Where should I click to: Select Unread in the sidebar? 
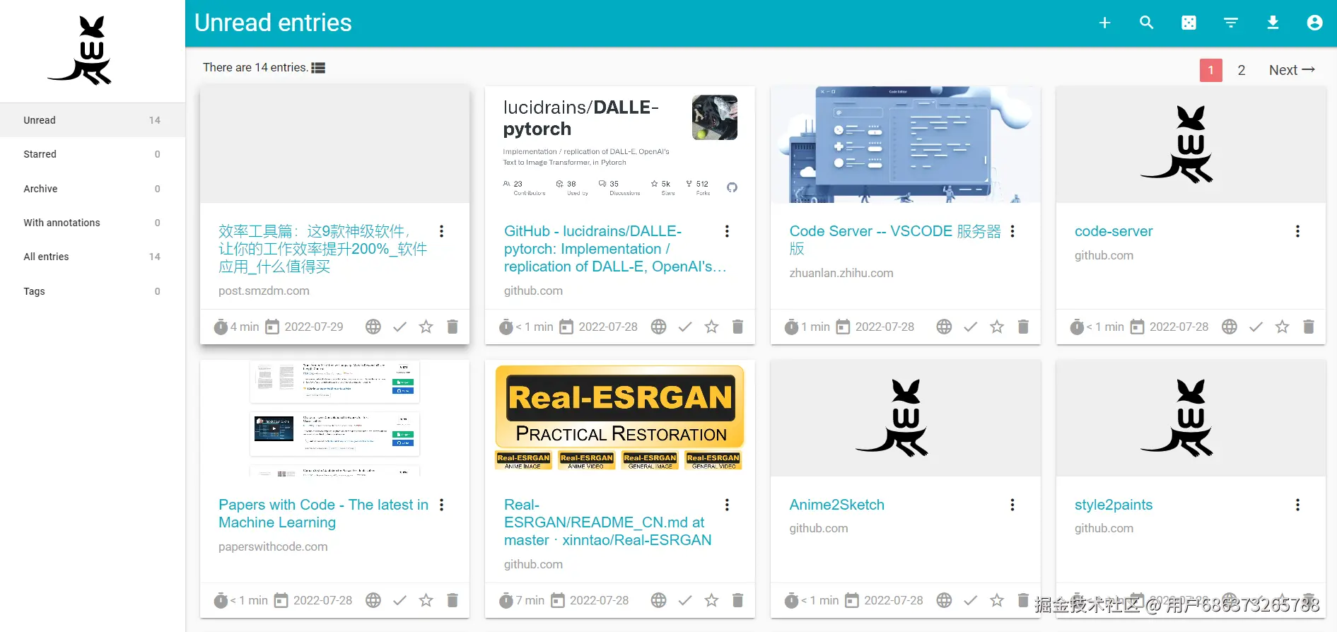coord(93,120)
